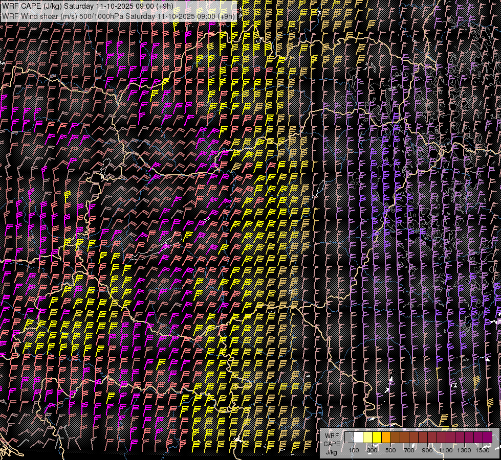
Task: Click the "WRF Wind shear (m/s)" title text
Action: [39, 16]
